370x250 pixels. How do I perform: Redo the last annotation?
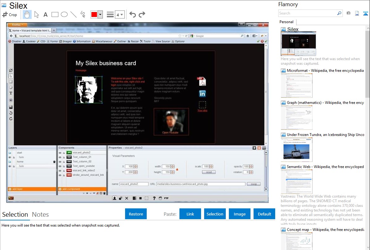pyautogui.click(x=142, y=14)
